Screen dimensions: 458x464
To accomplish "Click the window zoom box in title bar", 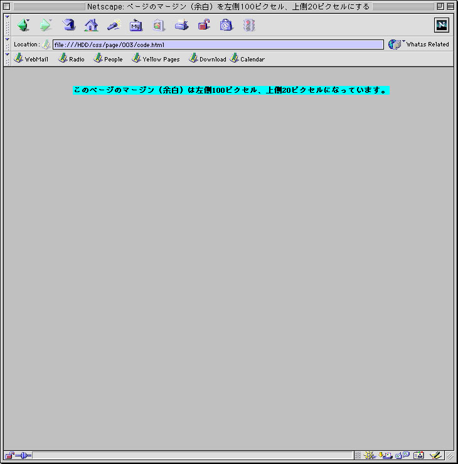I will click(x=440, y=6).
